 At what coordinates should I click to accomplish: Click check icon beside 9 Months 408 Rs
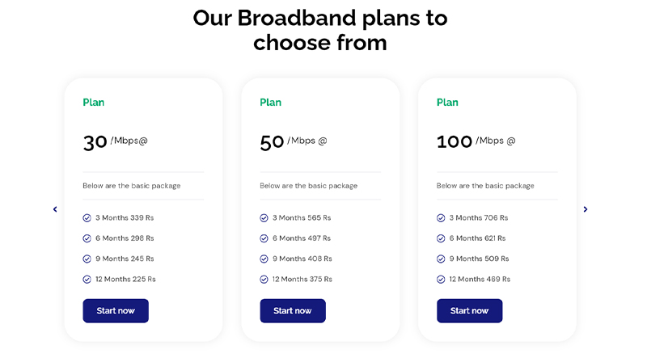click(x=264, y=259)
